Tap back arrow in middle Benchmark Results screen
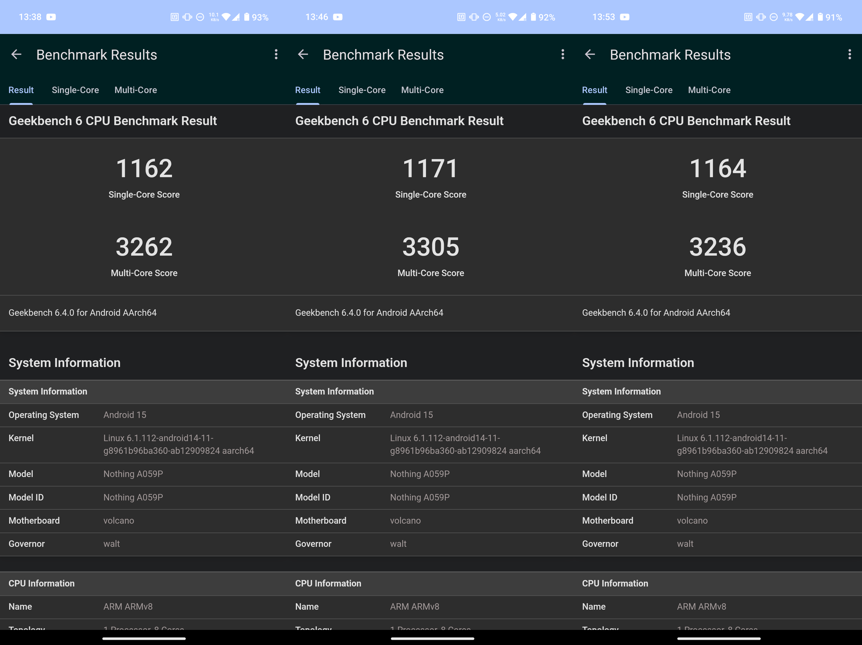Image resolution: width=862 pixels, height=645 pixels. 303,54
